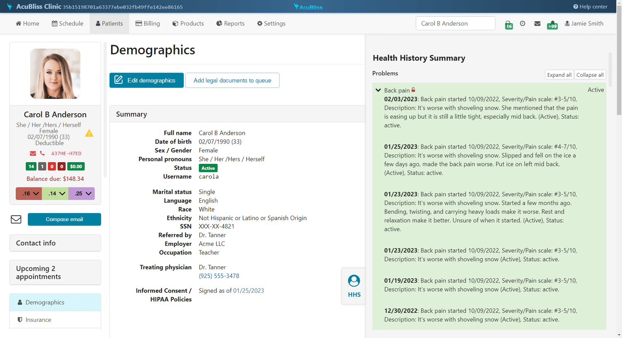
Task: Open the Schedule section
Action: (x=67, y=23)
